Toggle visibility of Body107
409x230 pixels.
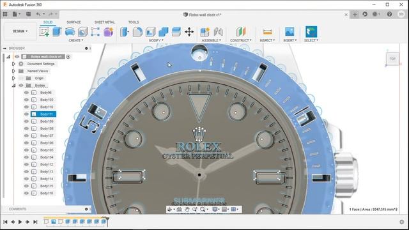26,135
